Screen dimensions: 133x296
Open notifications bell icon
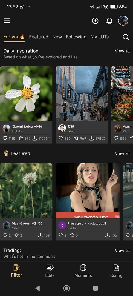point(109,21)
